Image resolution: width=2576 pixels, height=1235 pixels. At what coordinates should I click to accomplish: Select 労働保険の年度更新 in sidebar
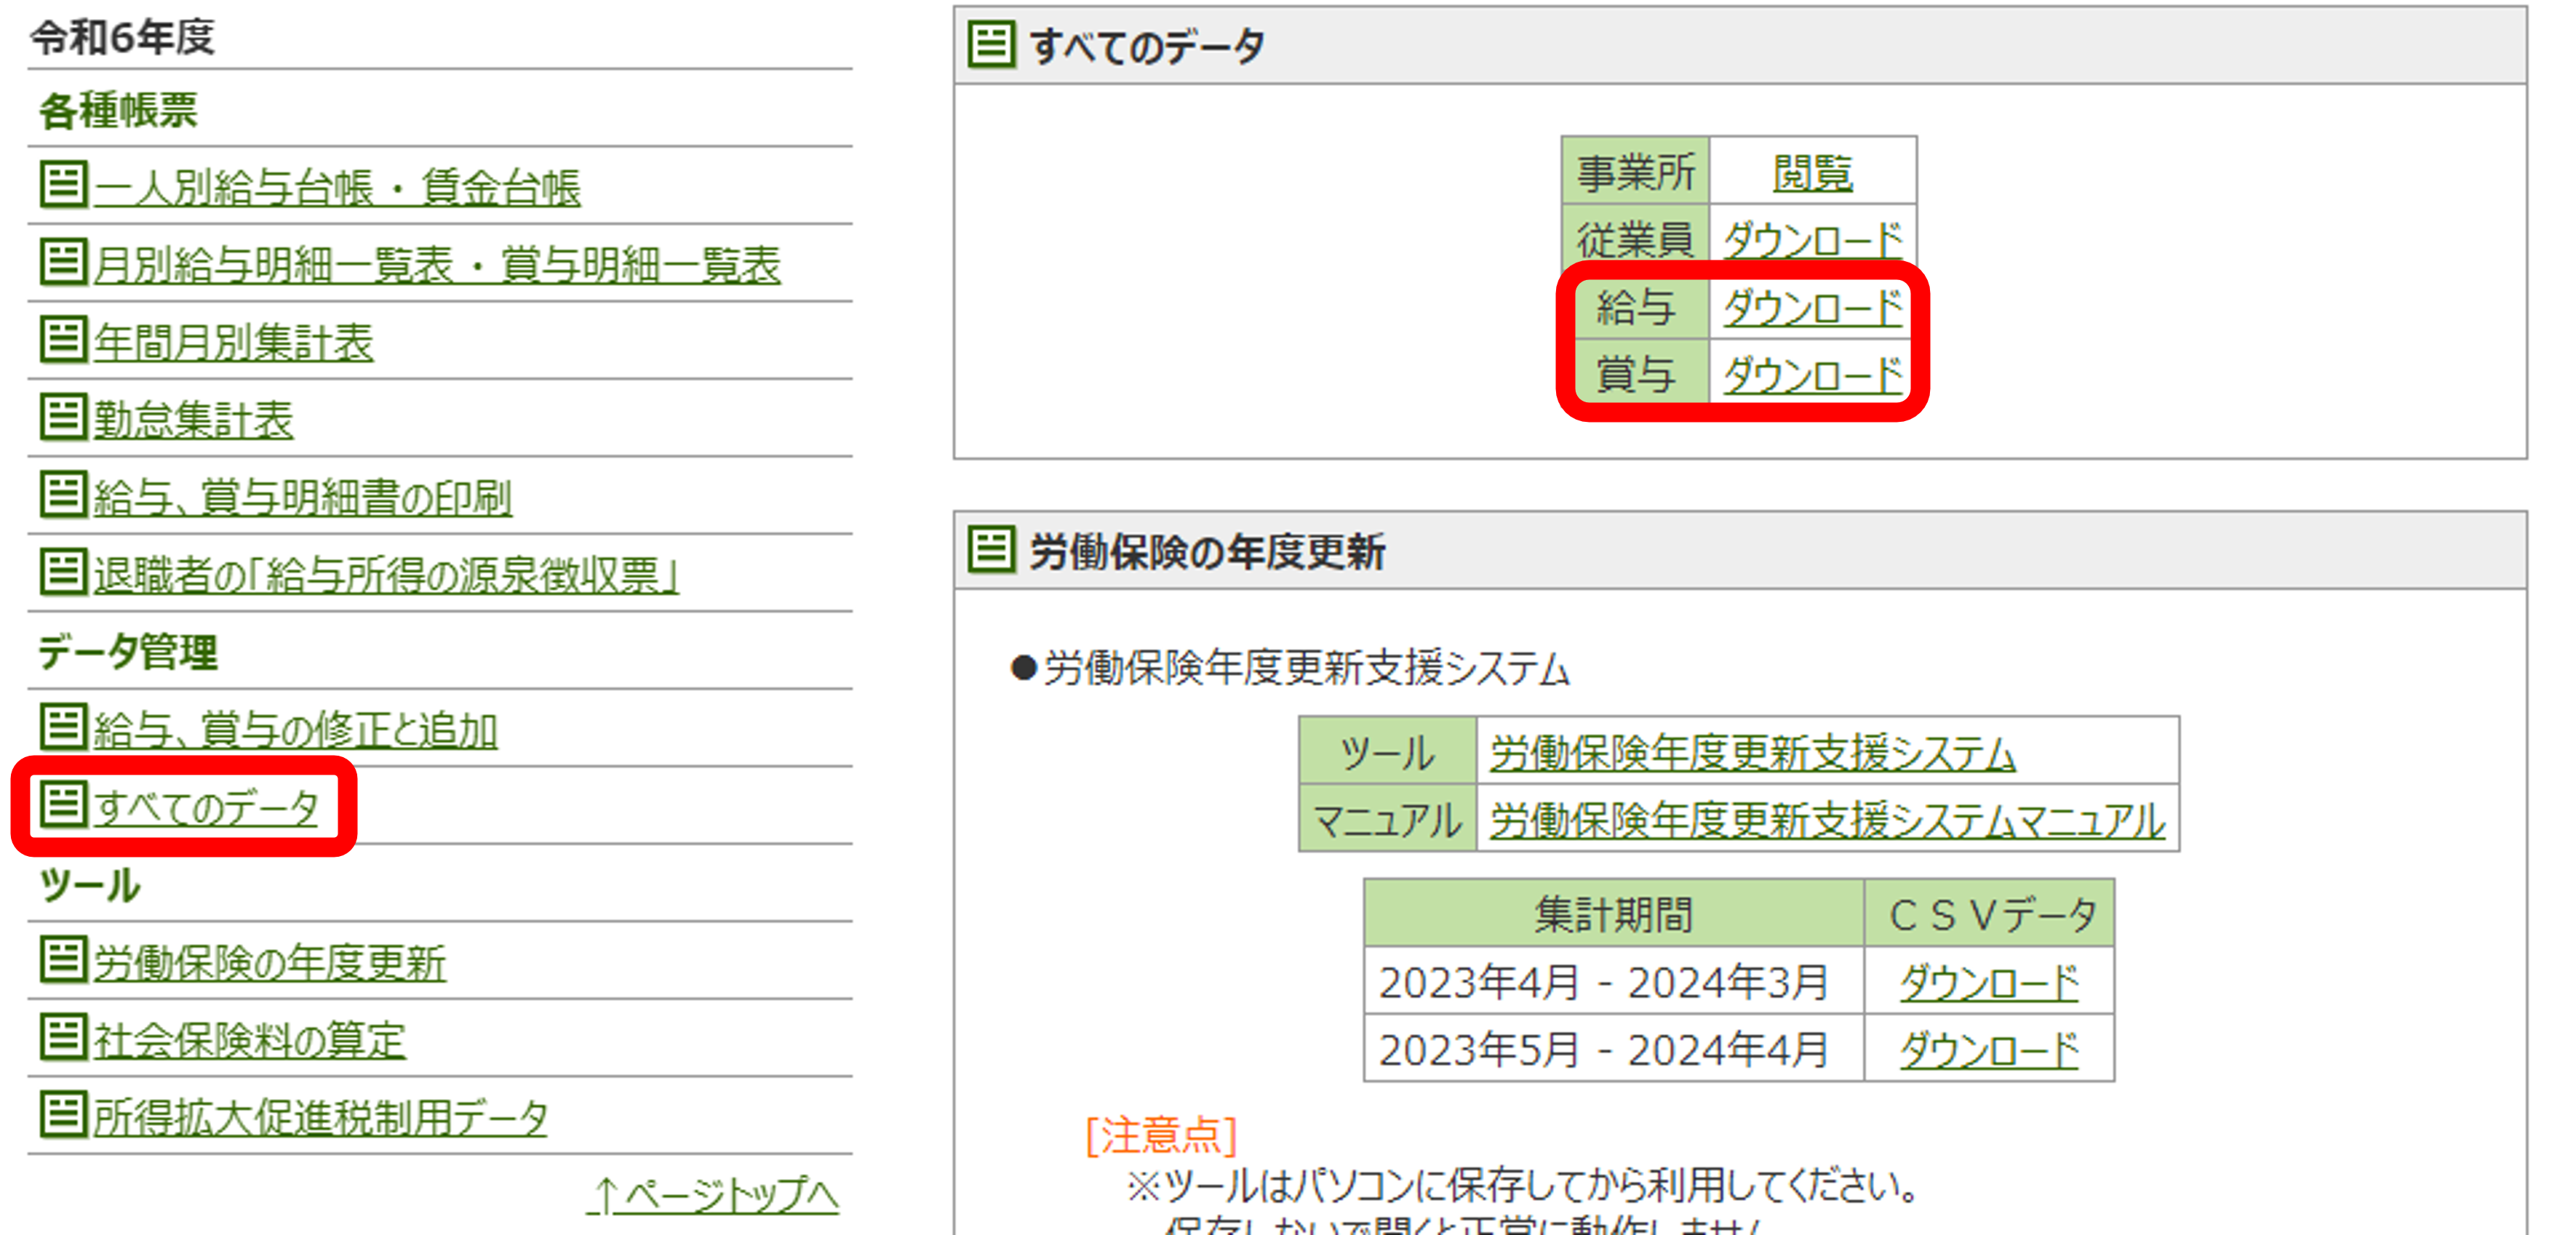[269, 963]
